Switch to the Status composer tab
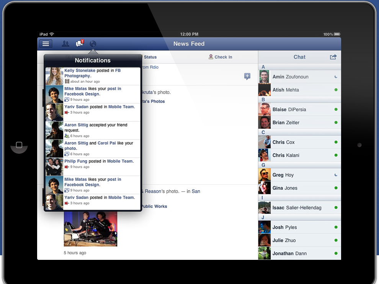The height and width of the screenshot is (284, 379). (150, 57)
